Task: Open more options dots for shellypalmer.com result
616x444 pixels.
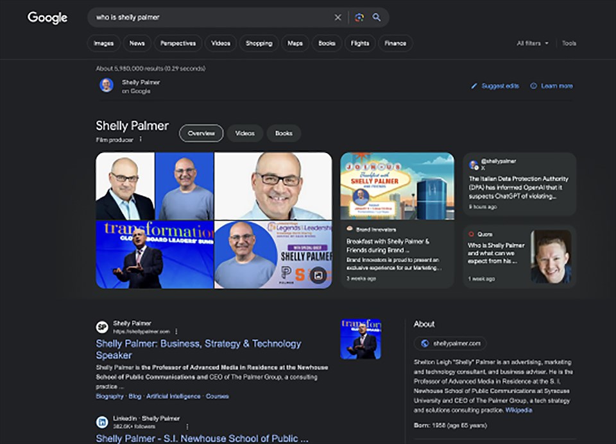Action: pos(176,331)
